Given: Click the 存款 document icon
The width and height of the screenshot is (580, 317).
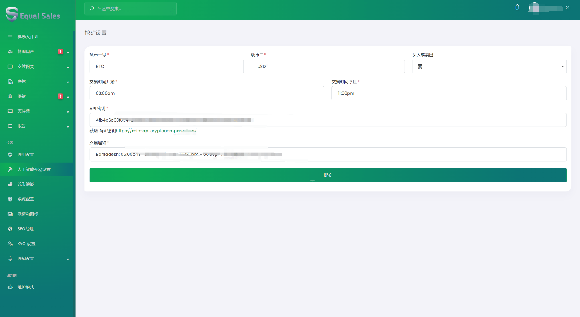Looking at the screenshot, I should (x=10, y=82).
